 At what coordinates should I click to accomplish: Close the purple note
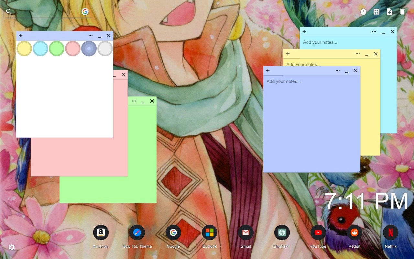click(x=356, y=71)
